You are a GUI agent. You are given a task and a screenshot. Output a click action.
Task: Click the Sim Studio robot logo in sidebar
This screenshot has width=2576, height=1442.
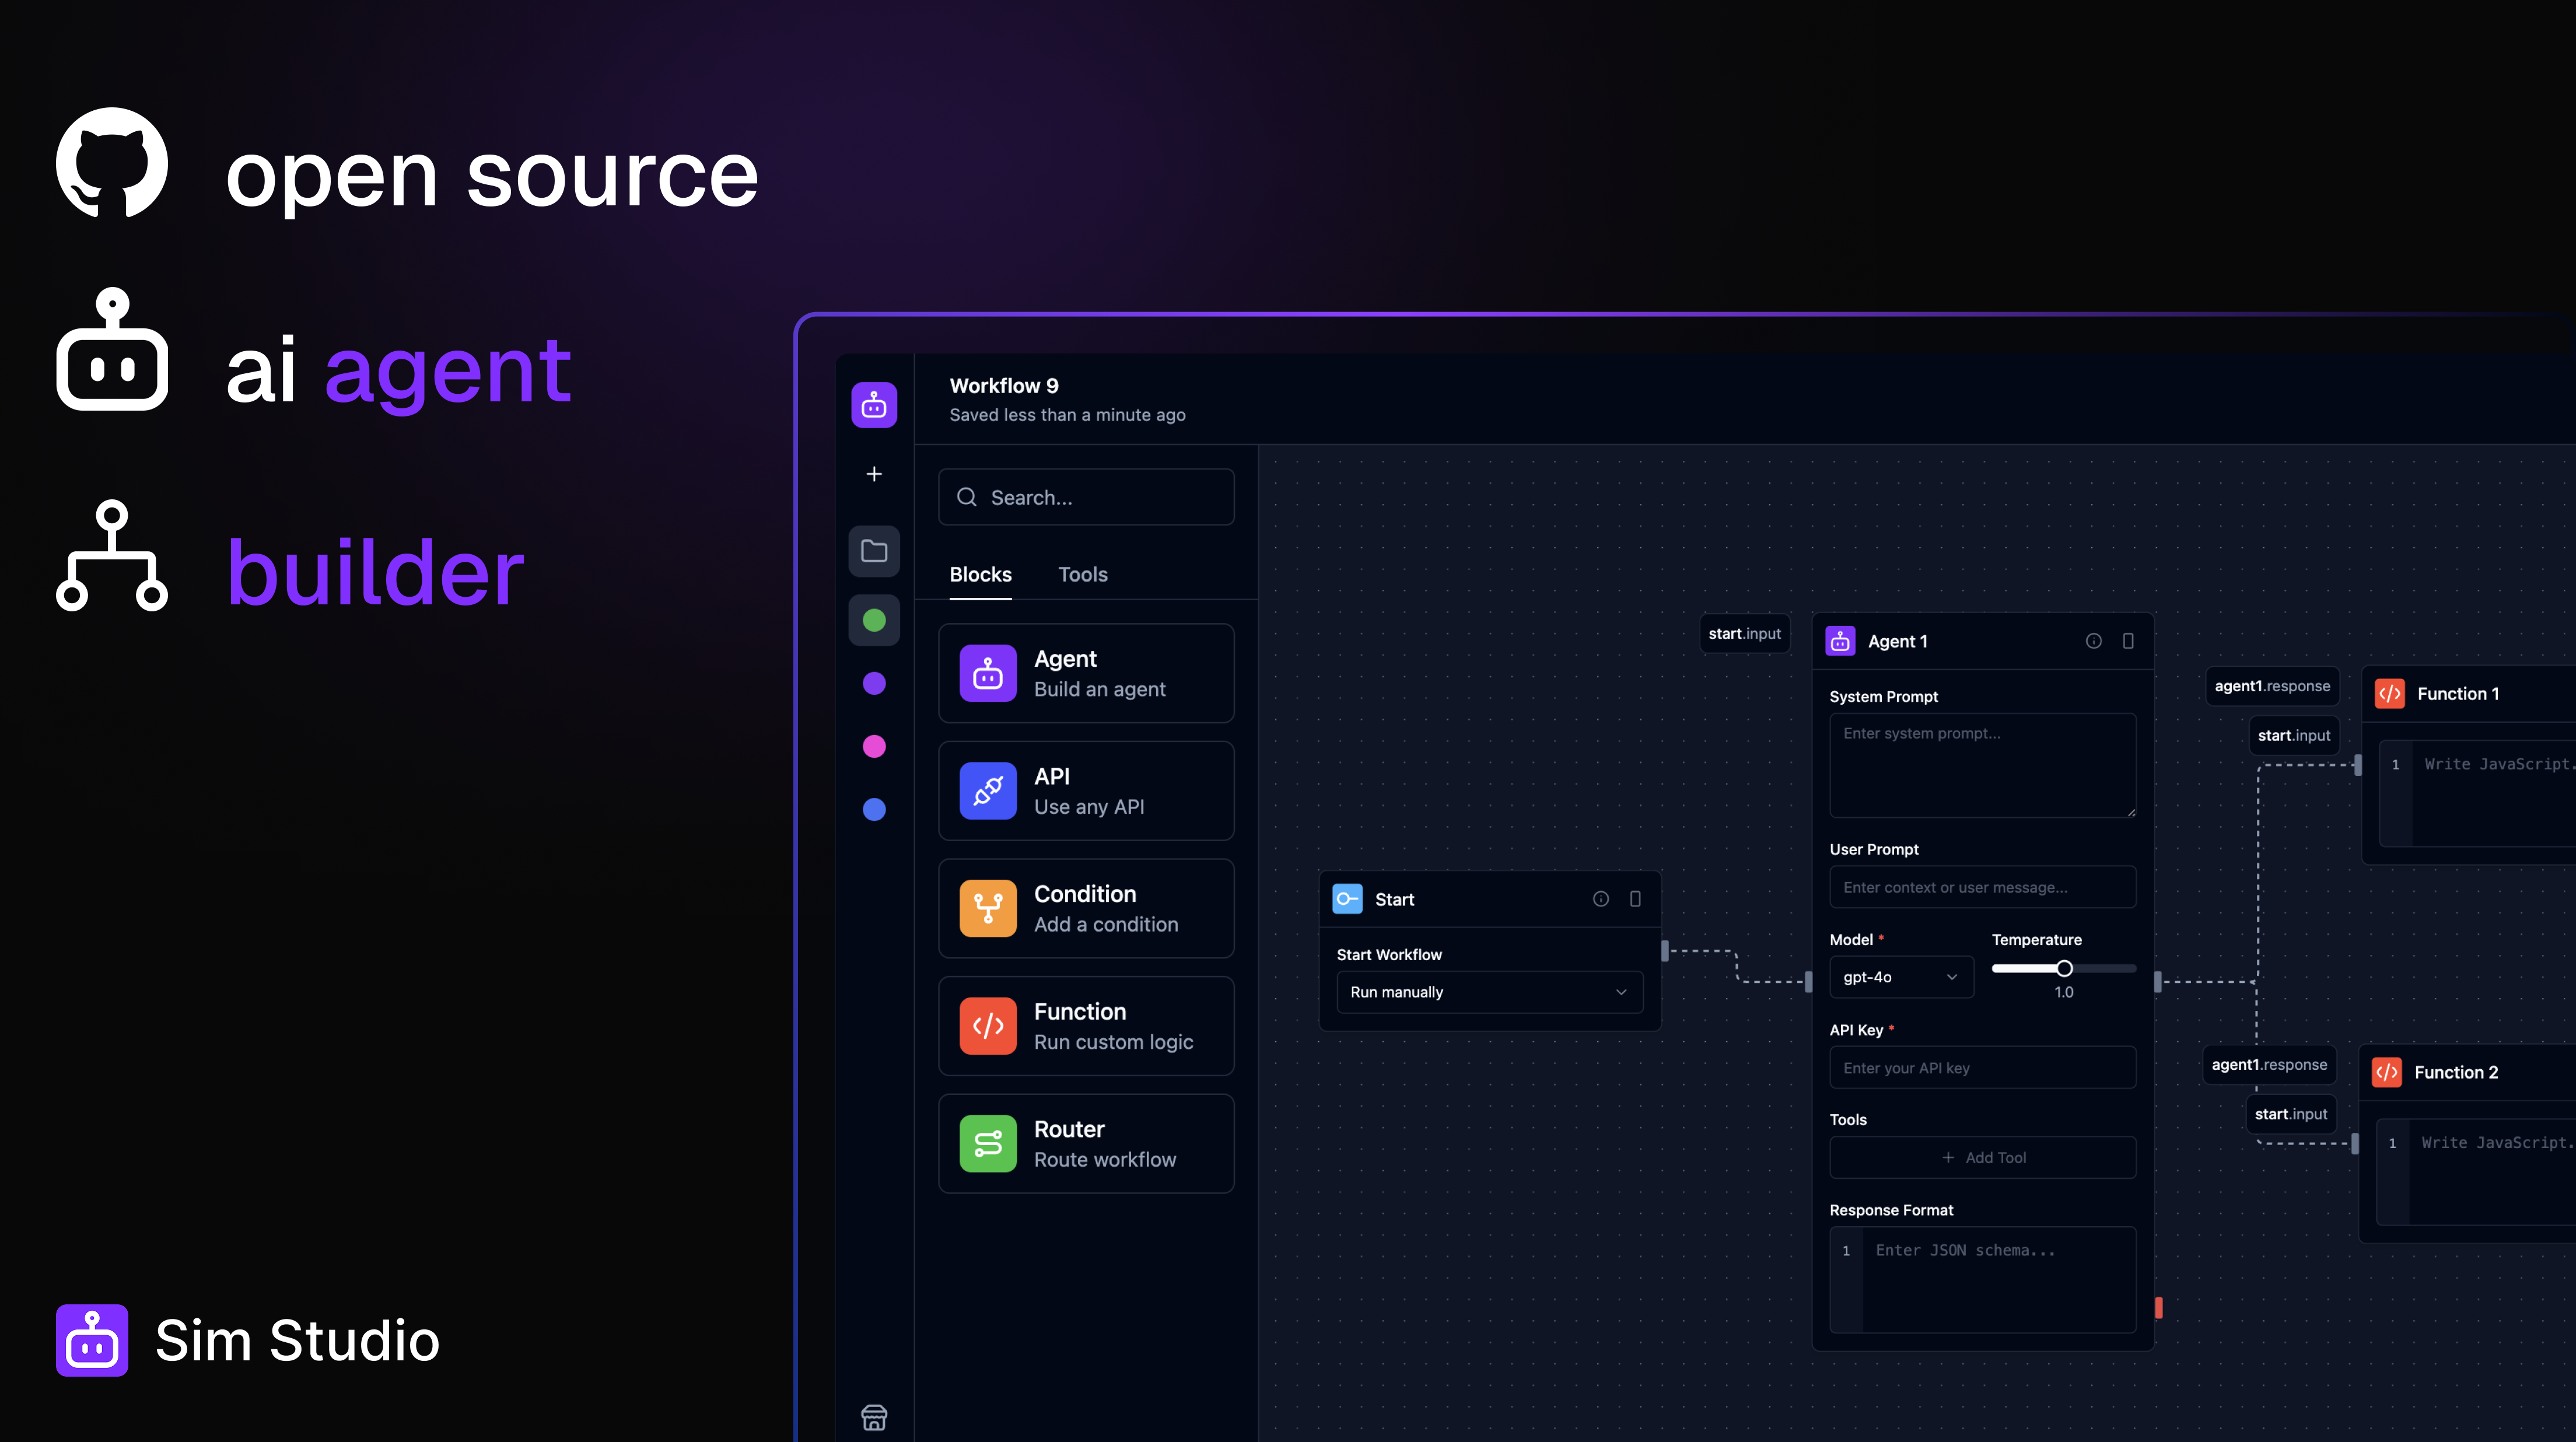point(873,405)
